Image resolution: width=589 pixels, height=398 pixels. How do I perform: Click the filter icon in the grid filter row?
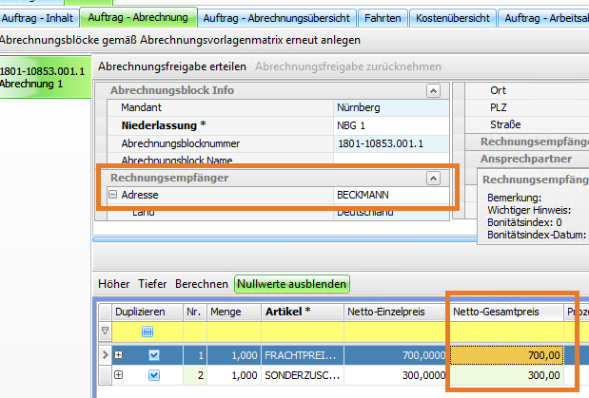(105, 332)
